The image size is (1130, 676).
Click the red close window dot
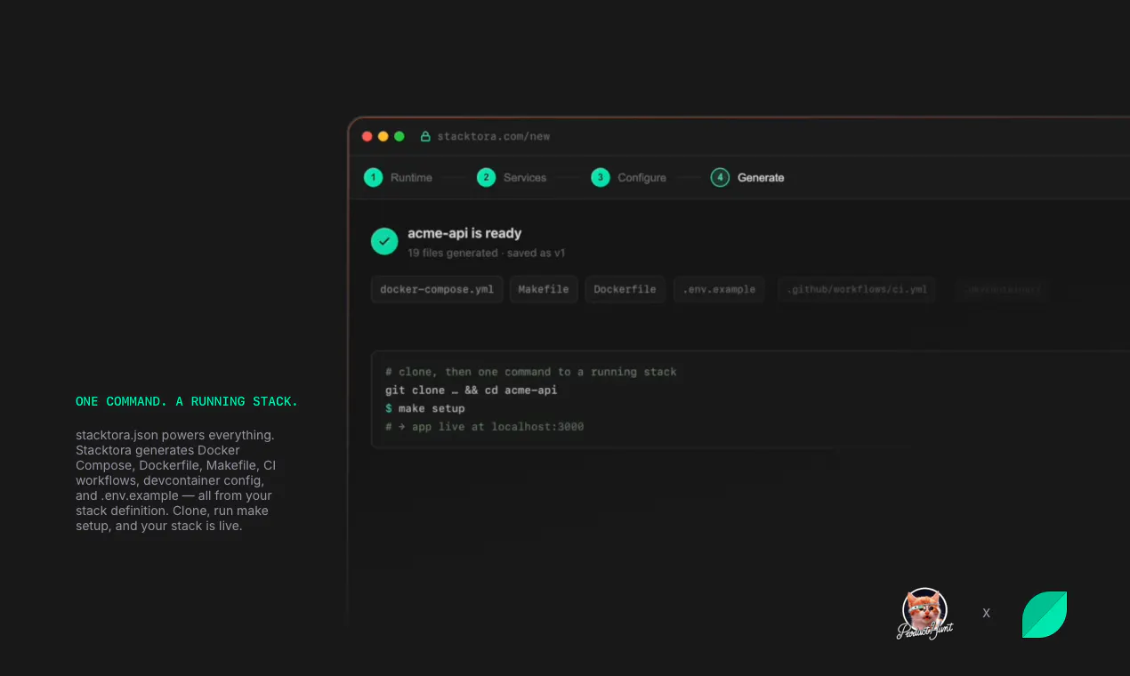coord(367,136)
